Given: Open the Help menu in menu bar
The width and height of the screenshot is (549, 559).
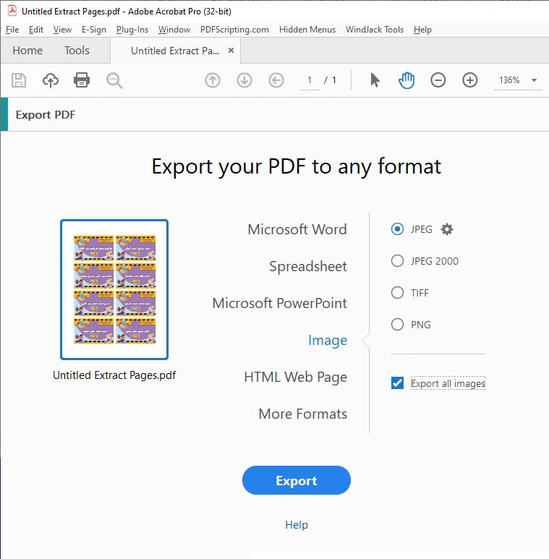Looking at the screenshot, I should (422, 30).
